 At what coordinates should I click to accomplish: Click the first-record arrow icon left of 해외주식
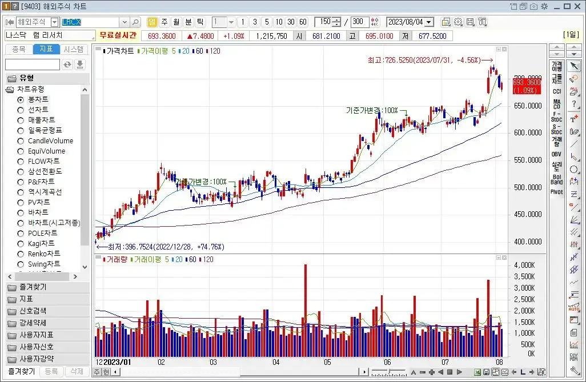(10, 22)
